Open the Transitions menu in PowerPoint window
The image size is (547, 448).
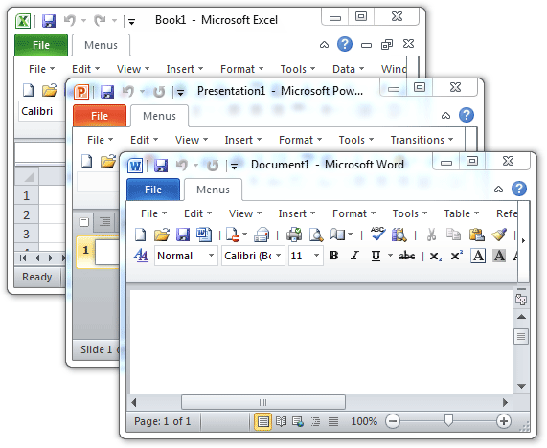422,140
